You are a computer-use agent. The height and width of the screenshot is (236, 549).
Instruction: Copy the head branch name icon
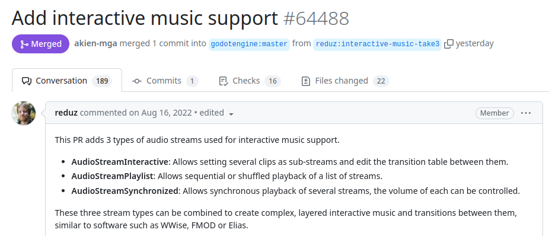(x=449, y=44)
